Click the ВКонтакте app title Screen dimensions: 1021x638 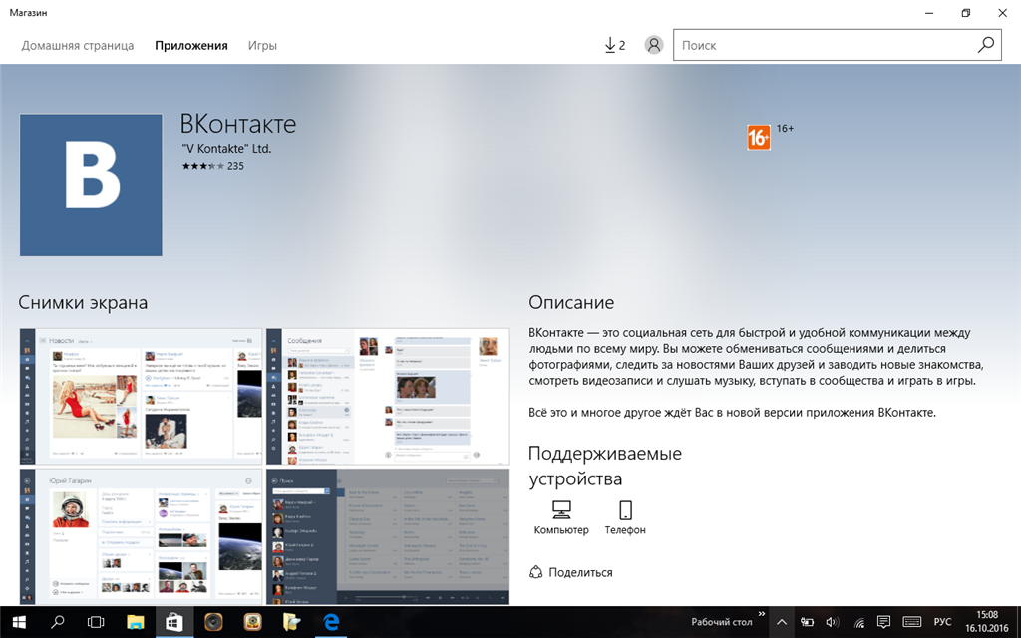[237, 124]
